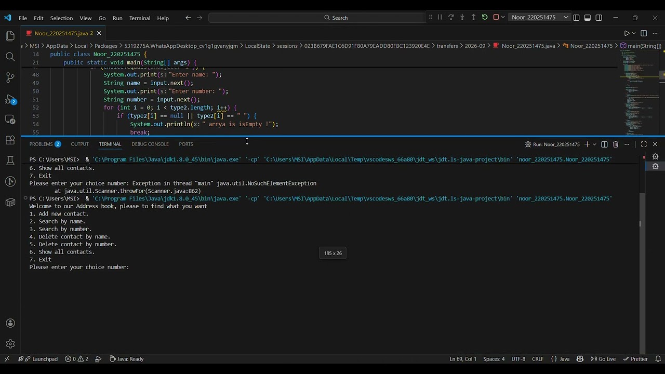Toggle the bottom panel layout button
The image size is (665, 374).
coord(588,18)
